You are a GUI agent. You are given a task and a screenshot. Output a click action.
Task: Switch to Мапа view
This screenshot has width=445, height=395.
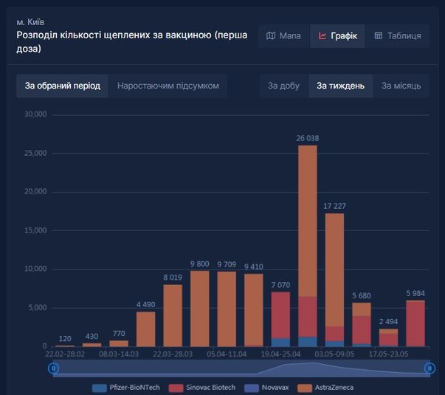(283, 36)
